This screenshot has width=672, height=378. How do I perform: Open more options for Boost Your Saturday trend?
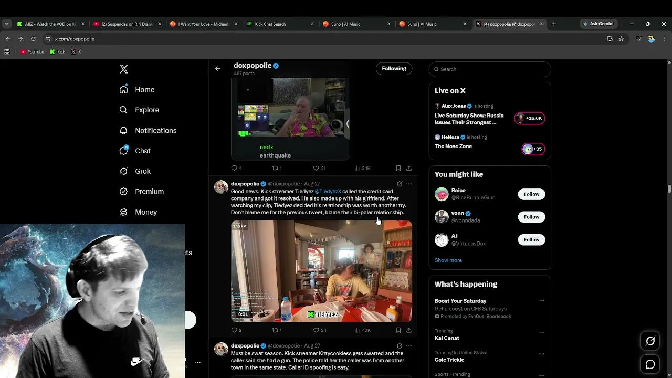(x=542, y=301)
